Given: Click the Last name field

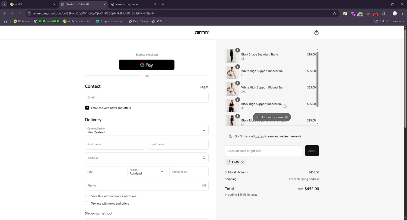Looking at the screenshot, I should [x=178, y=144].
